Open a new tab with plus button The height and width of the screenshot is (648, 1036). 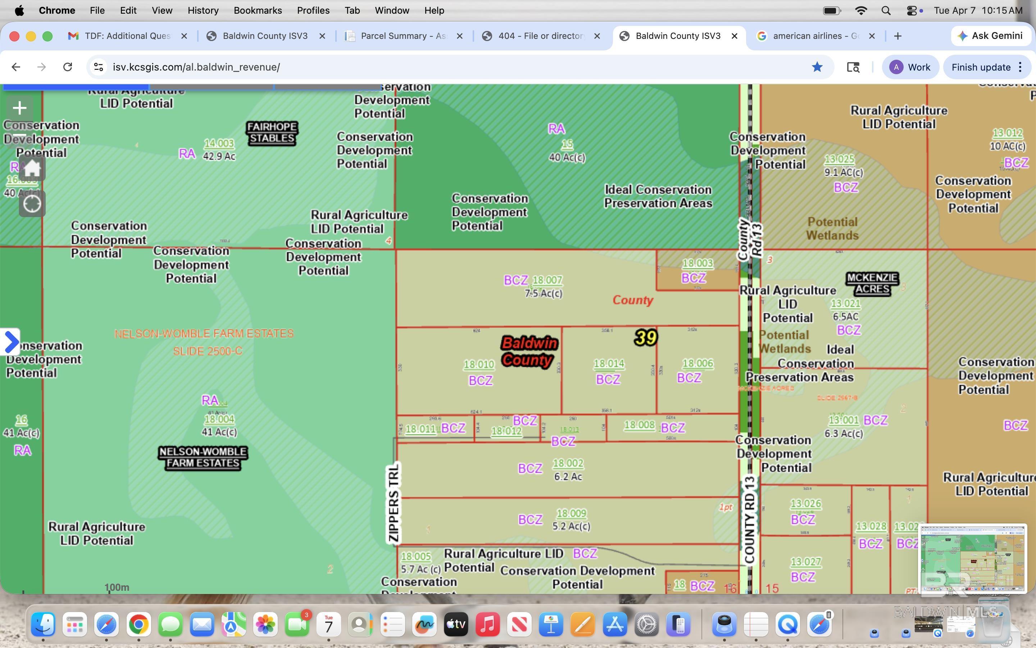898,36
